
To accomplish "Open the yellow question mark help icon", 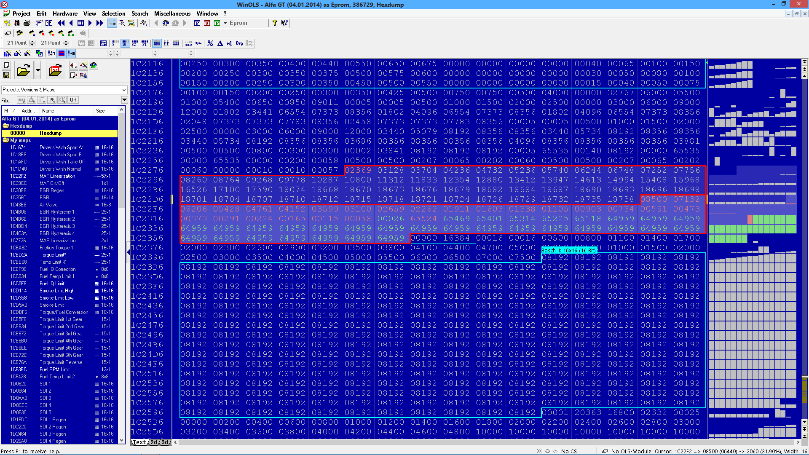I will click(x=274, y=23).
